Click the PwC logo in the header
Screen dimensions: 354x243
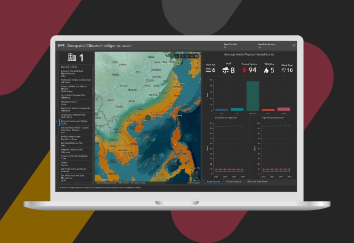point(61,45)
